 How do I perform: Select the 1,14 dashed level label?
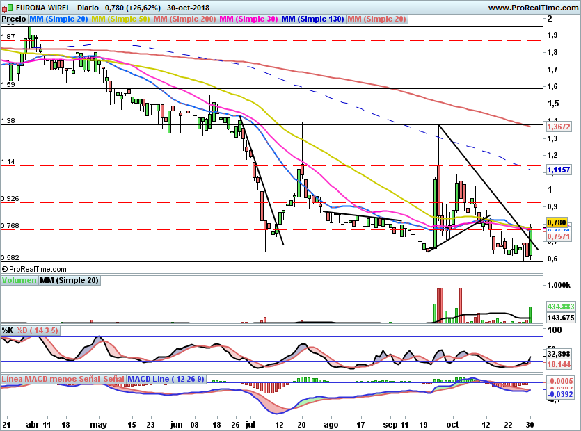point(8,162)
